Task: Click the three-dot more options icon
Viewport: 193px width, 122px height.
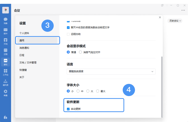Action: [183, 10]
